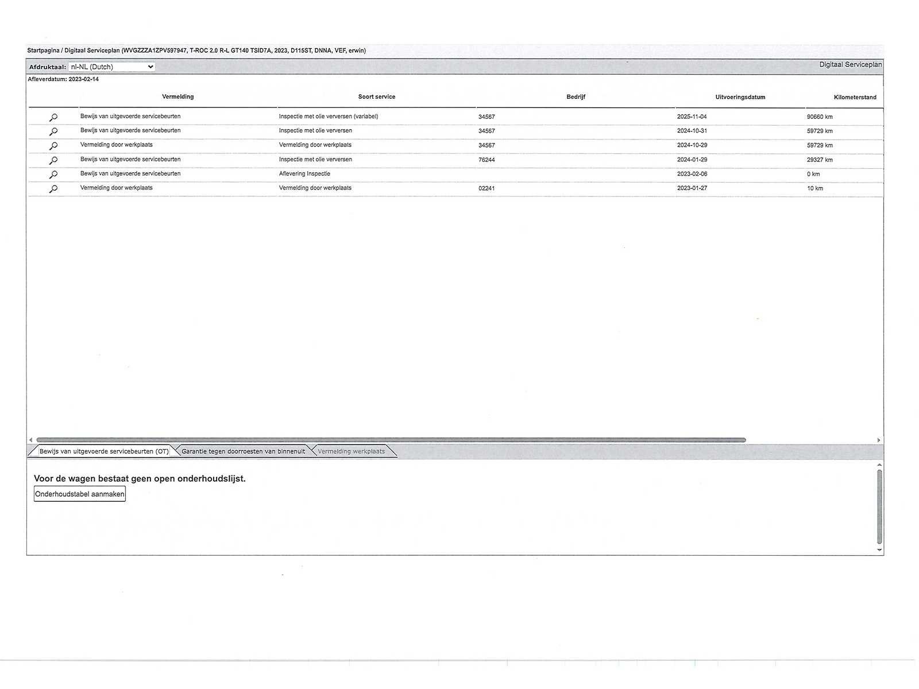Open magnifier for the 2023-01-27 entry
Screen dimensions: 919x689
click(x=53, y=189)
